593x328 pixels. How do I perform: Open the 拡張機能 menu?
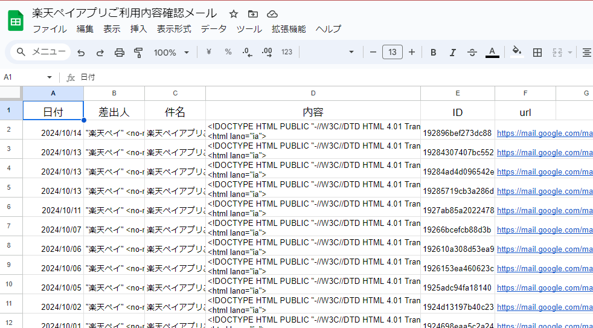(x=289, y=29)
